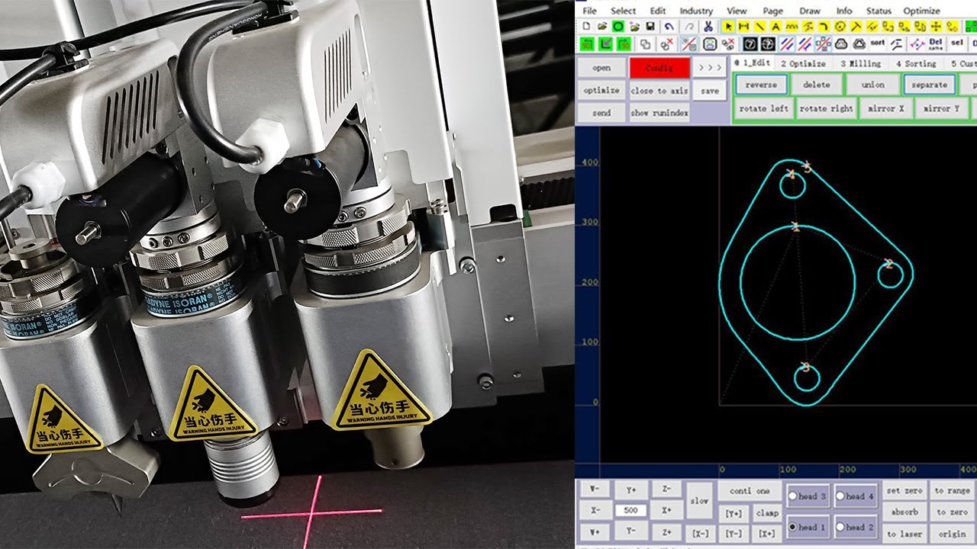Screen dimensions: 977x549
Task: Select the head 3 radio button
Action: [792, 496]
